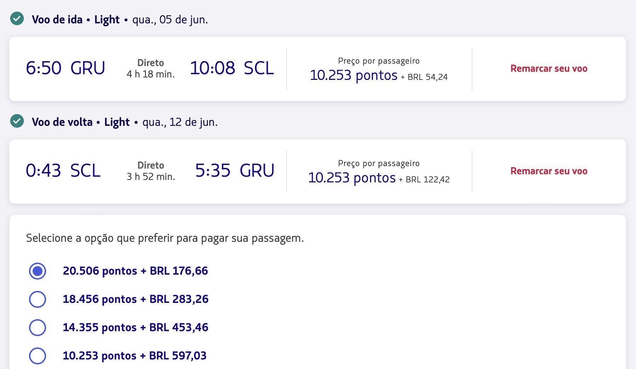636x369 pixels.
Task: Click the Selecione a opção payment instruction text
Action: (x=165, y=238)
